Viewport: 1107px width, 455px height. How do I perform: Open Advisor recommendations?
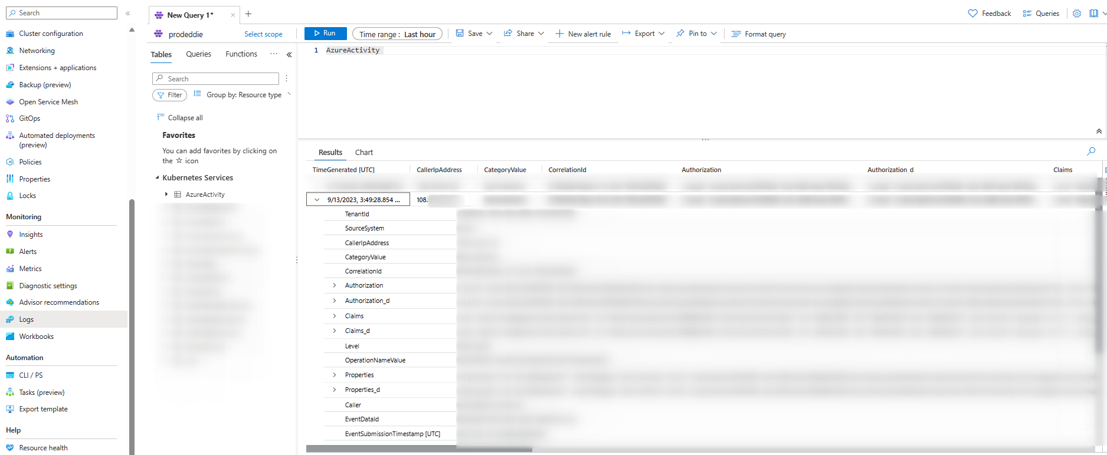59,303
